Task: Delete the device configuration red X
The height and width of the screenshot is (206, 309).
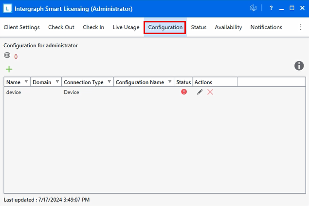Action: [210, 92]
